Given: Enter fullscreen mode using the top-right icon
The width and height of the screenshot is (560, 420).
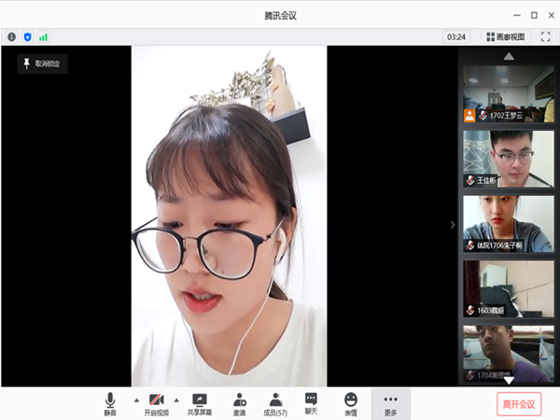Looking at the screenshot, I should pyautogui.click(x=546, y=37).
